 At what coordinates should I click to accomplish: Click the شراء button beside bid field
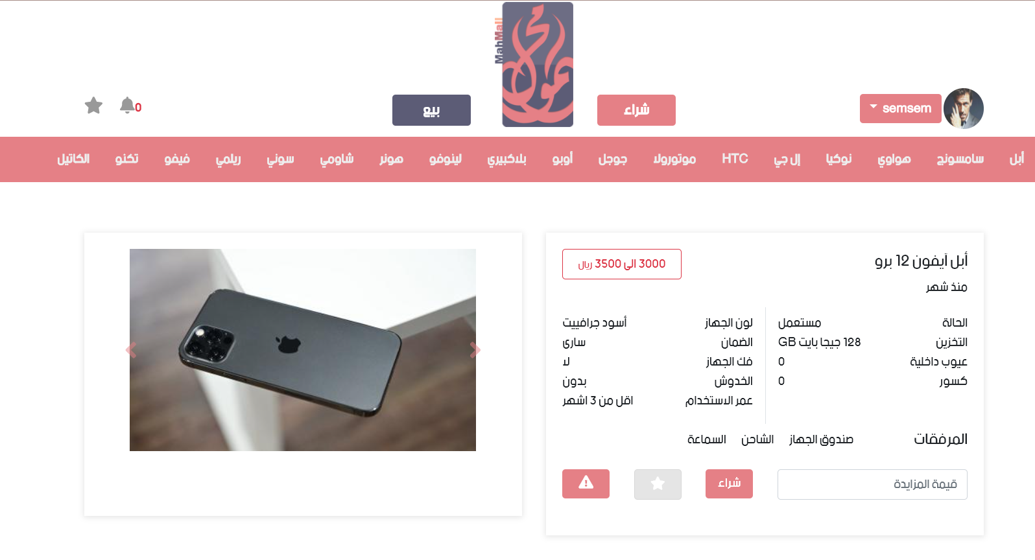(729, 484)
